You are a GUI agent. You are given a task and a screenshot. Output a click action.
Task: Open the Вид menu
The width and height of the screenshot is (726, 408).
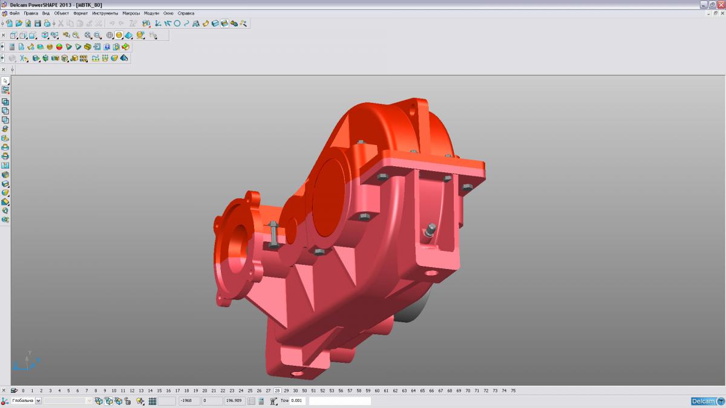coord(46,13)
